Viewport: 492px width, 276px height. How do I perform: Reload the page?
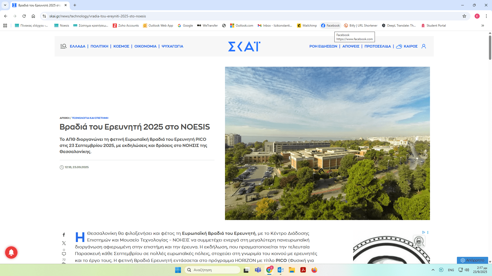tap(24, 16)
